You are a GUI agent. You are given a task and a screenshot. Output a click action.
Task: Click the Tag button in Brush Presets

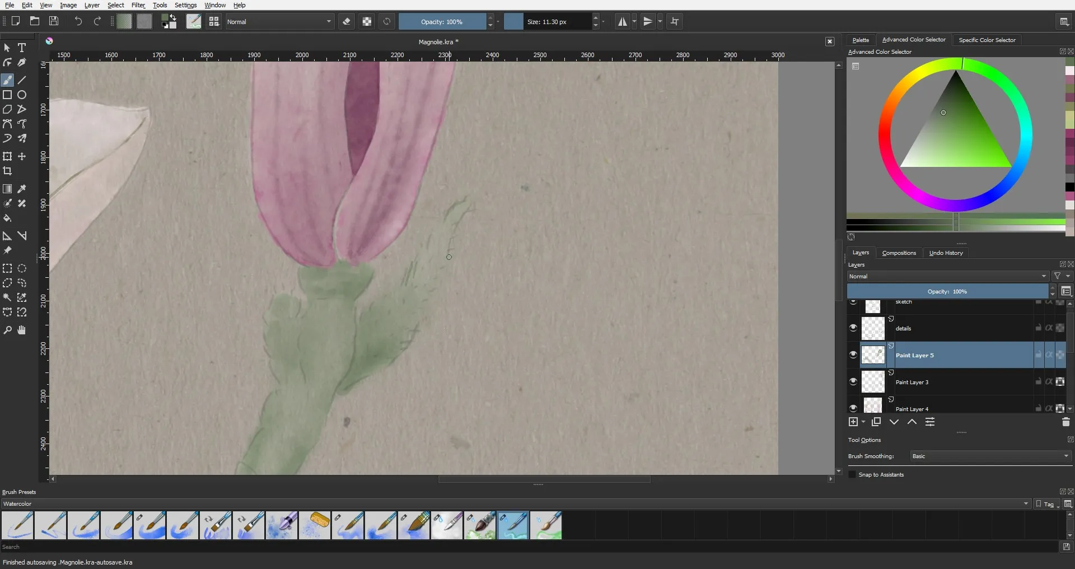pyautogui.click(x=1045, y=504)
